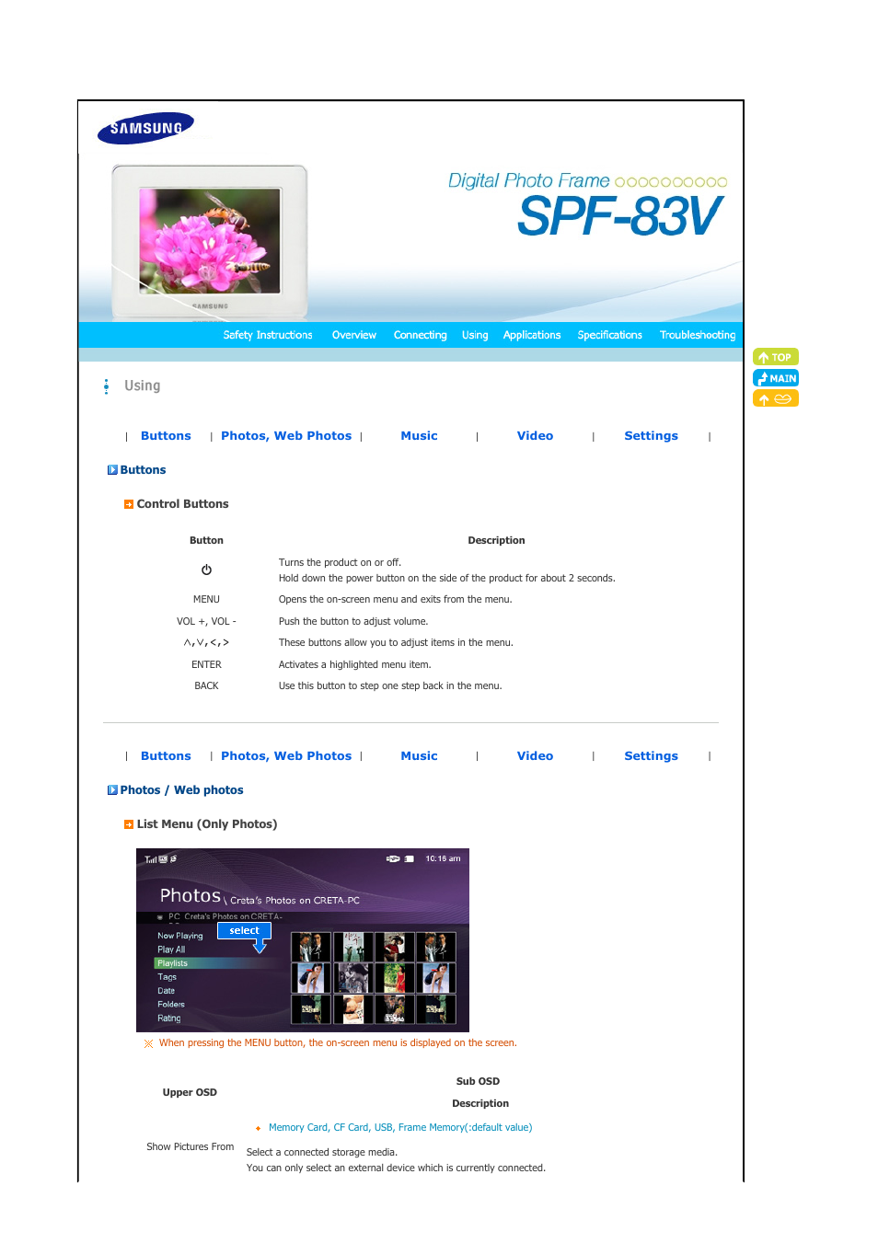Open the Safety Instructions tab
Image resolution: width=878 pixels, height=1243 pixels.
pos(268,335)
